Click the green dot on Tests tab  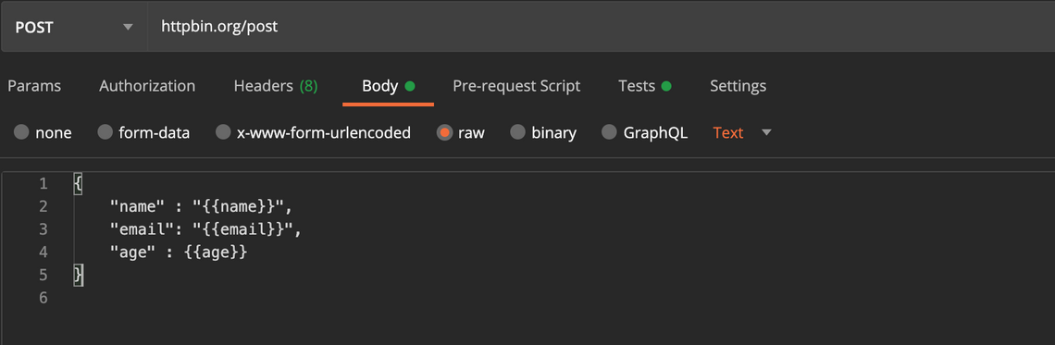666,86
